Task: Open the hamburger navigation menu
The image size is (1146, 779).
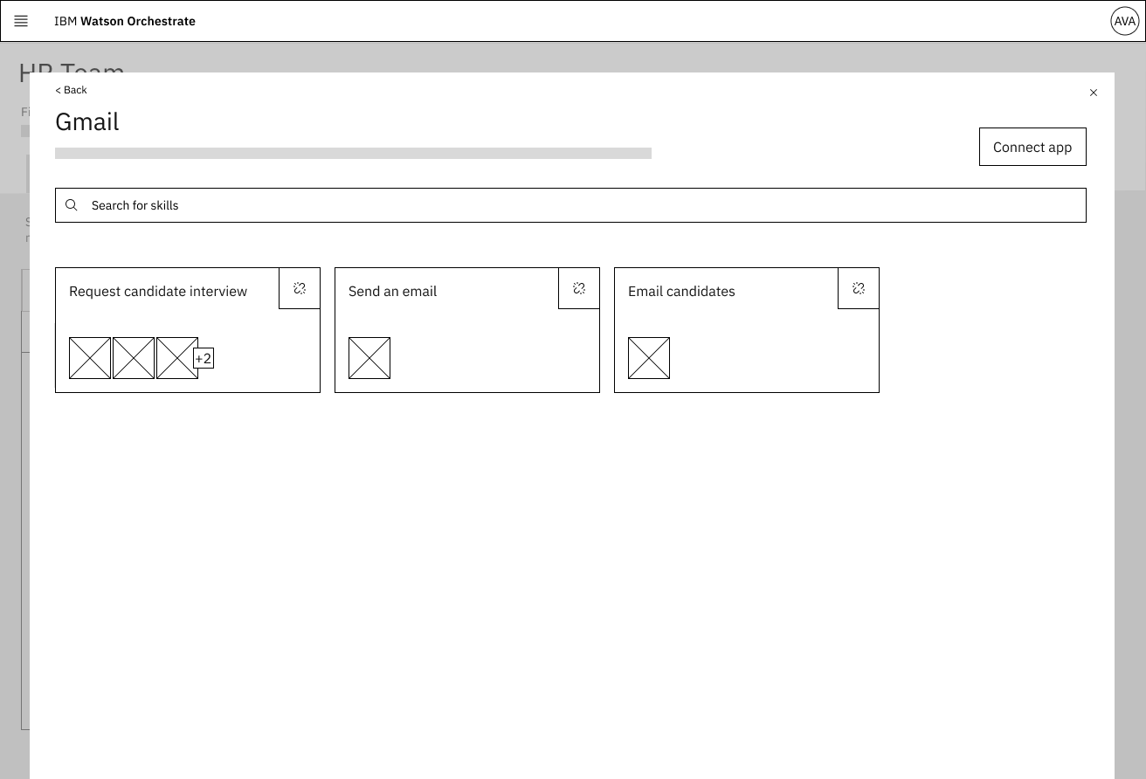Action: pyautogui.click(x=21, y=21)
